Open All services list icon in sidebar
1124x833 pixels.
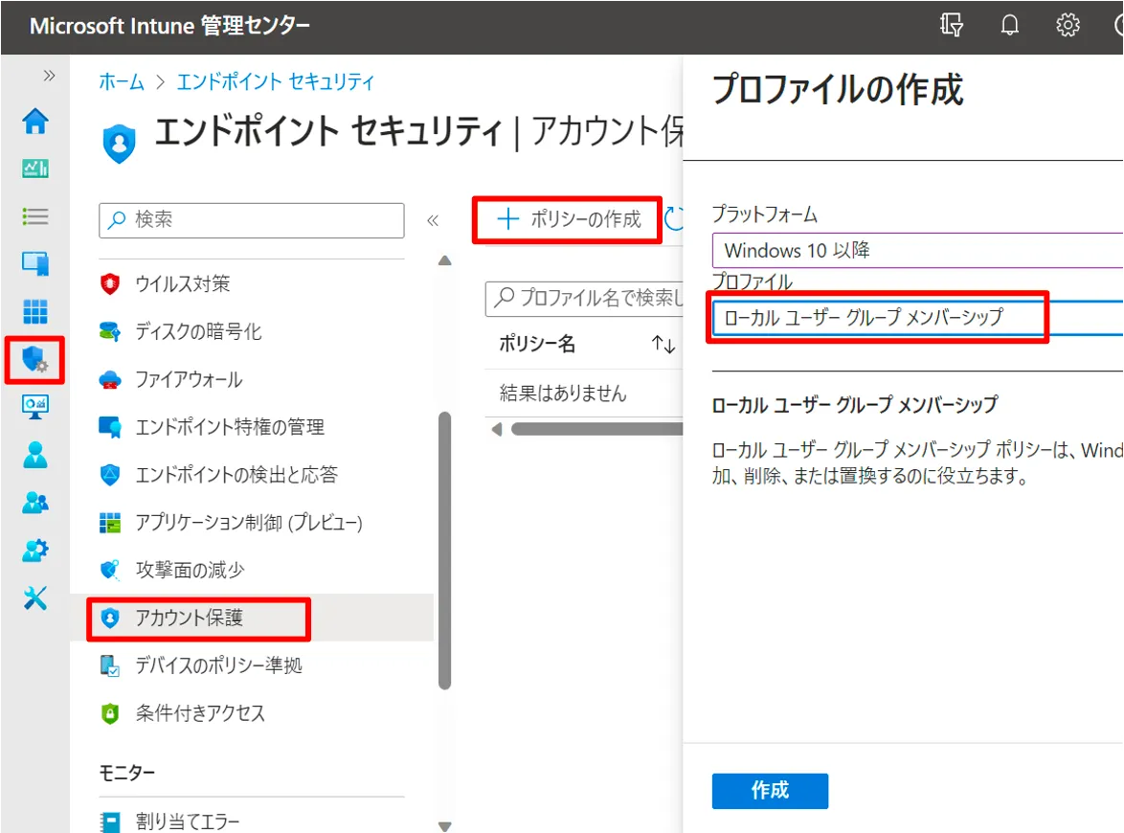click(x=35, y=216)
